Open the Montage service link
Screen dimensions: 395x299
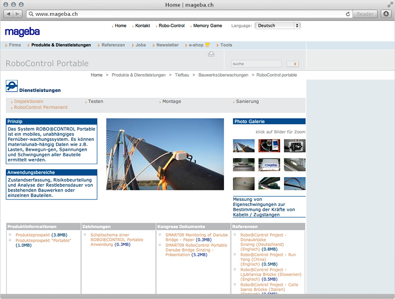click(171, 101)
